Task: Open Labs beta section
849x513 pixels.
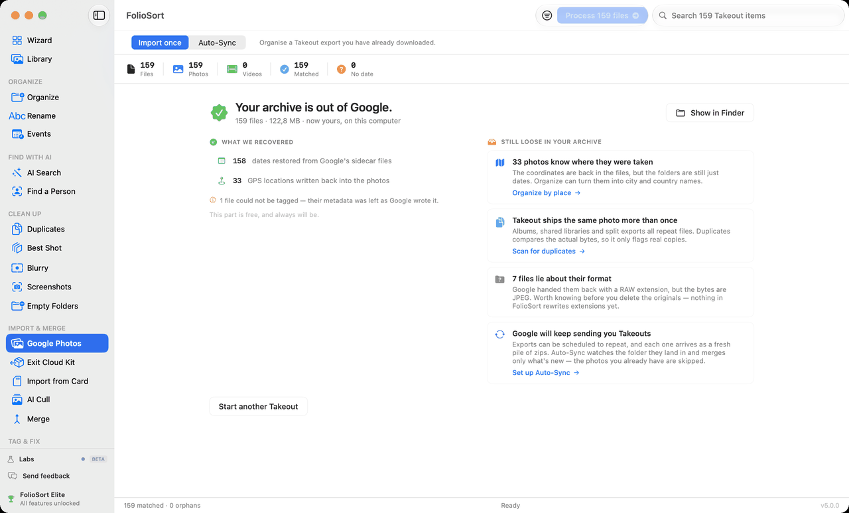Action: (x=57, y=459)
